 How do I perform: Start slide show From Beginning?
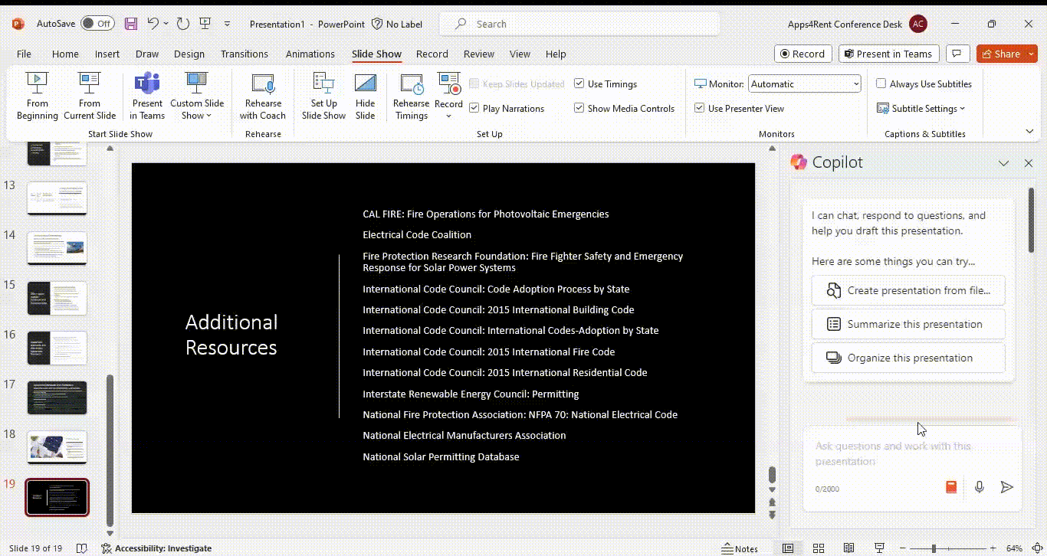tap(37, 96)
